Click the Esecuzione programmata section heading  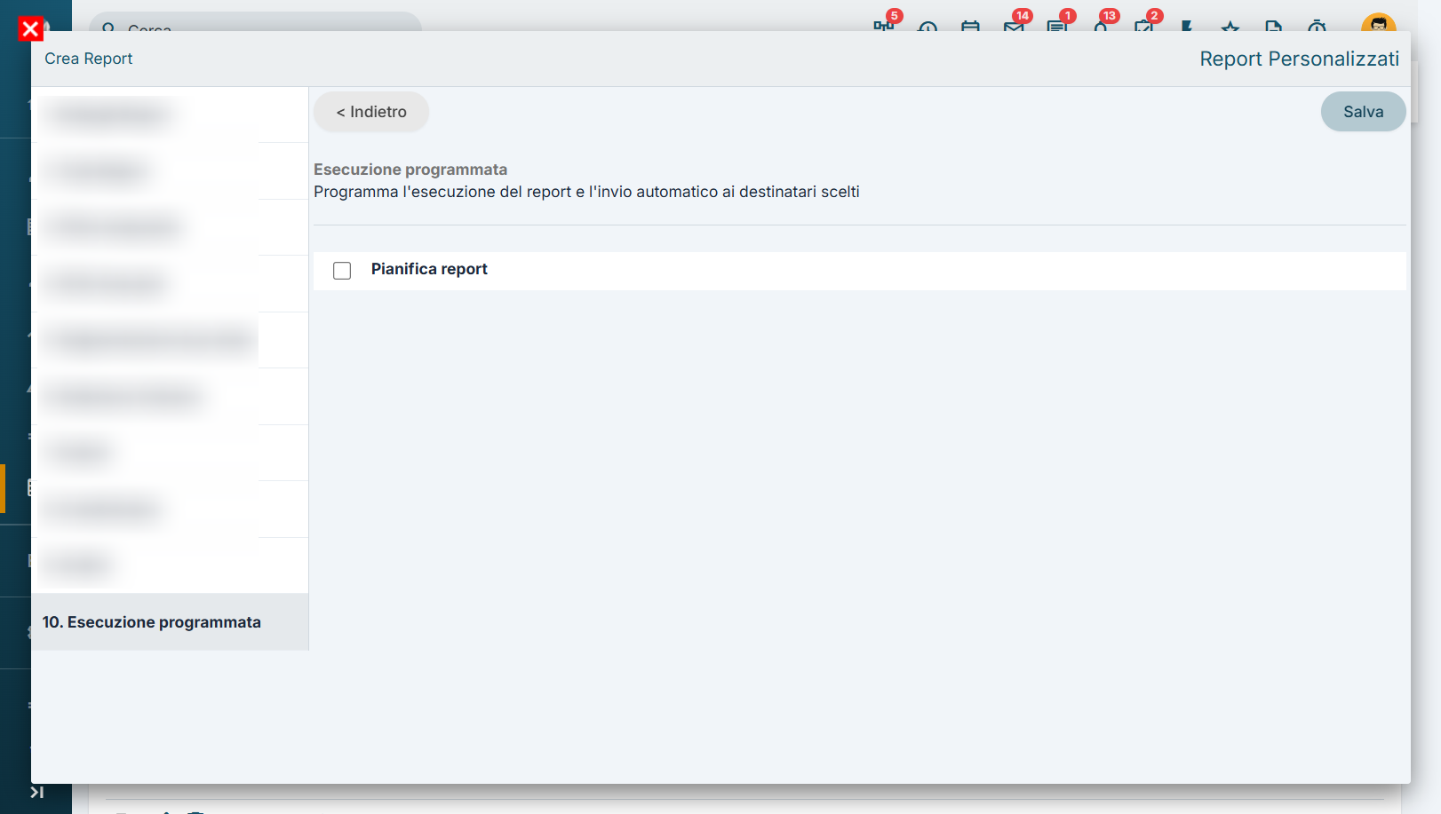pyautogui.click(x=410, y=170)
